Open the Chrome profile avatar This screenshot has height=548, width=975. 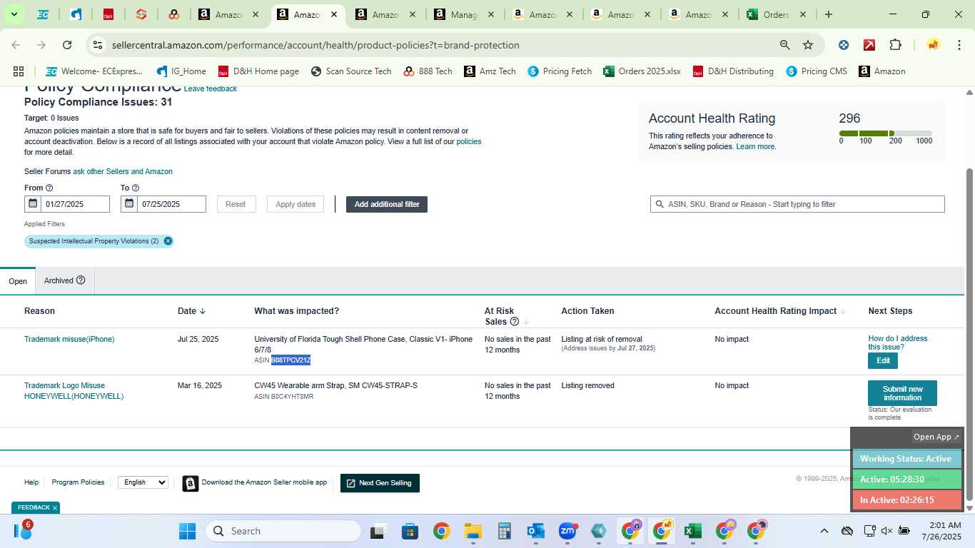click(x=933, y=45)
